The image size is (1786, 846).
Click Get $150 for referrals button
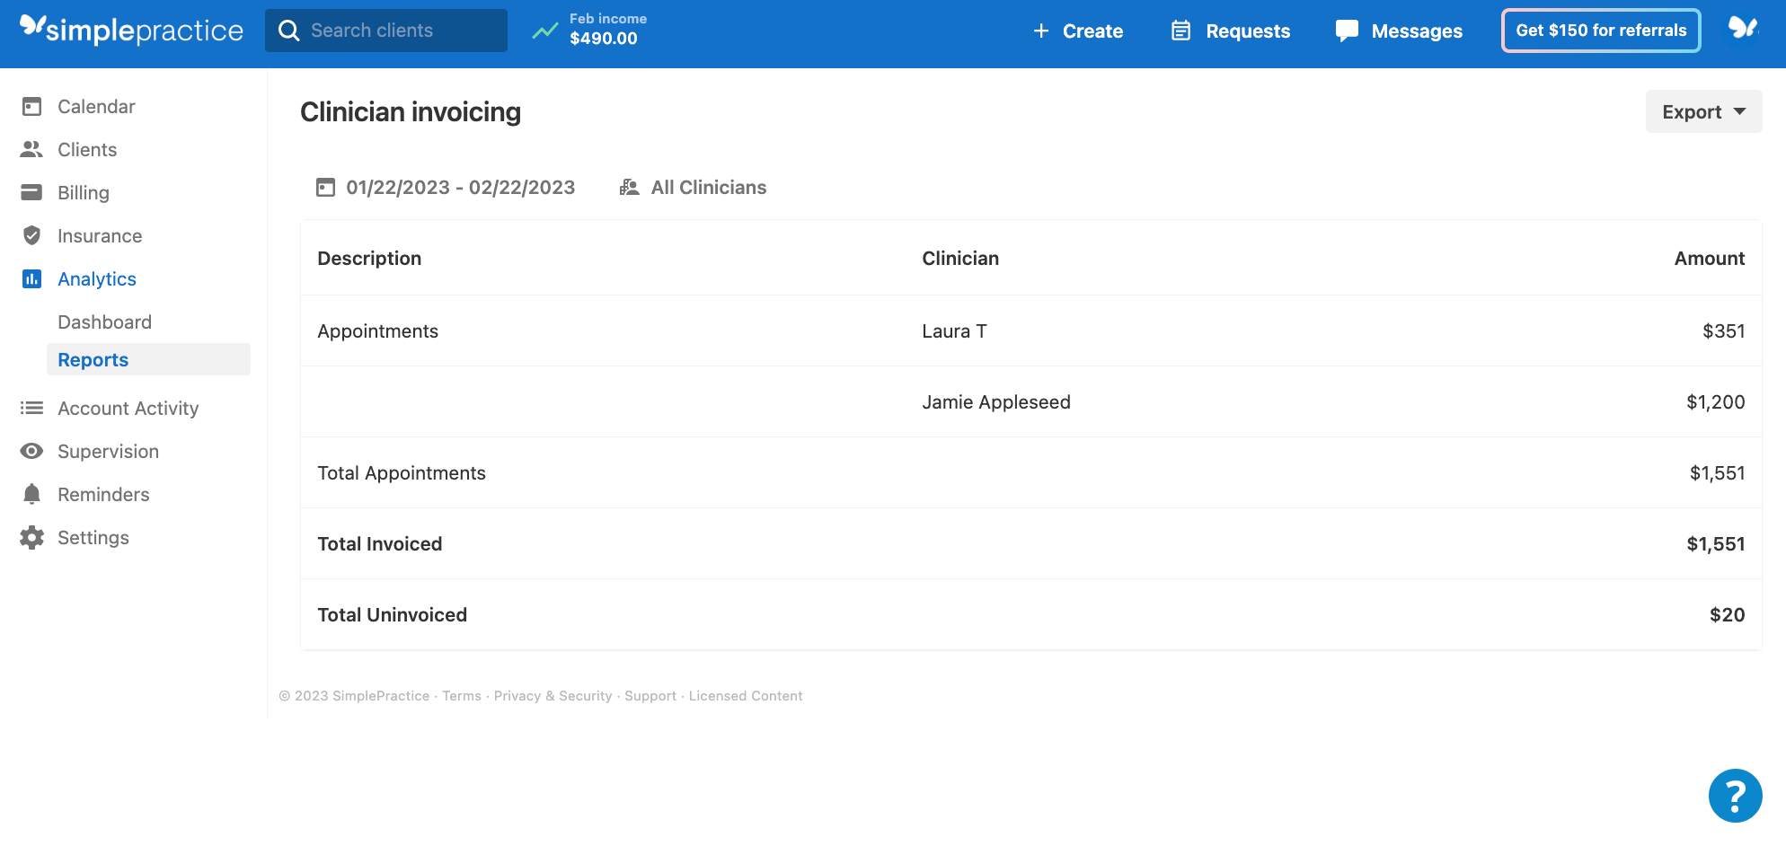coord(1600,30)
